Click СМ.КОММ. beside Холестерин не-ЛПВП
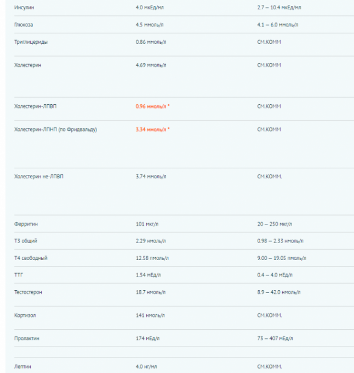Image resolution: width=354 pixels, height=373 pixels. (269, 177)
